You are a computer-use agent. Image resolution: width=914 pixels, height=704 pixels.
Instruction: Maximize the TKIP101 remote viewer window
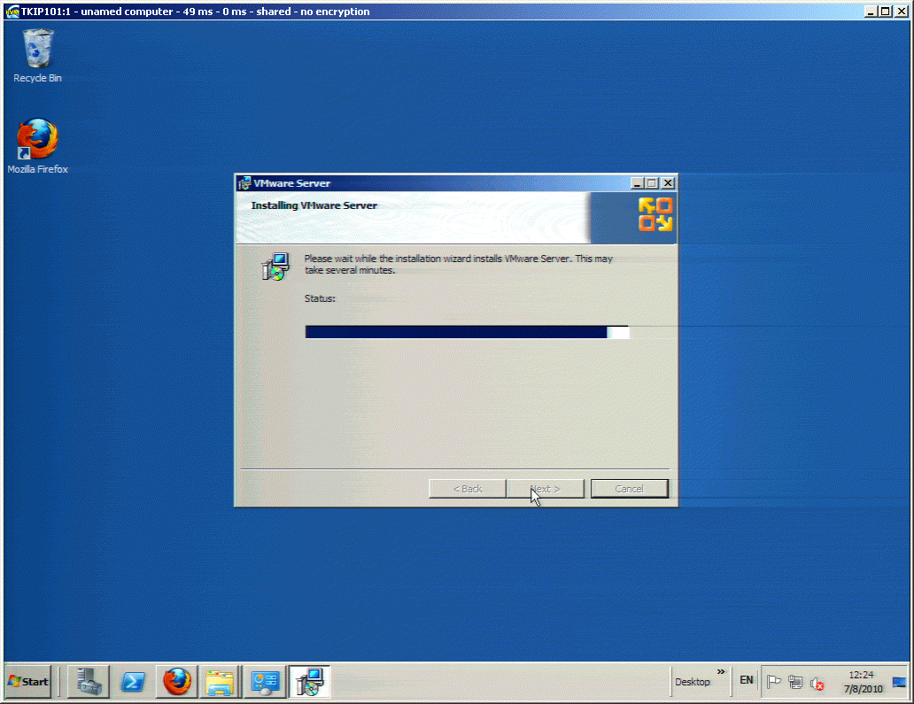click(x=885, y=12)
